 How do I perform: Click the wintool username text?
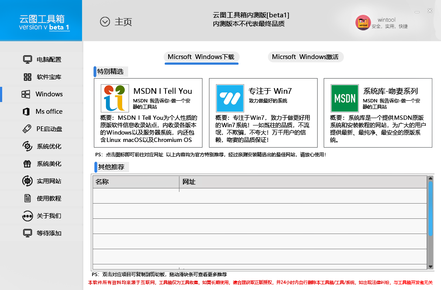coord(386,20)
